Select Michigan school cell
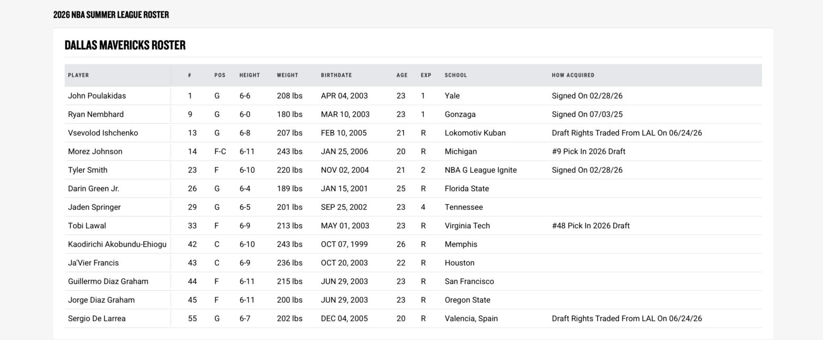823x340 pixels. pyautogui.click(x=461, y=152)
